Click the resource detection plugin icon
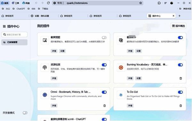Viewport: 192px width, 121px height. click(x=45, y=67)
